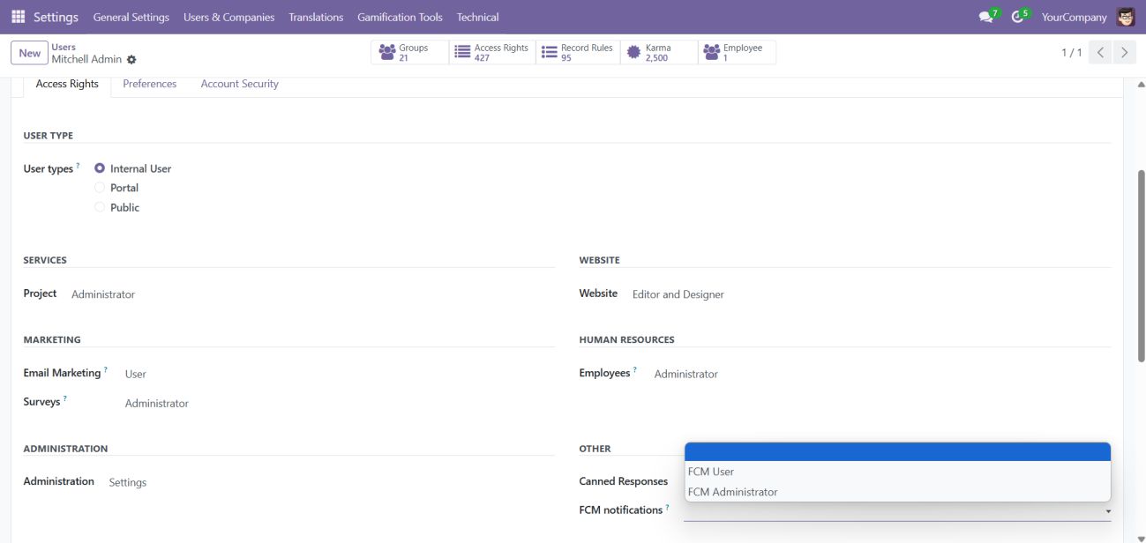Open the conversations chat bubble icon
Screen dimensions: 1146x543
pyautogui.click(x=985, y=17)
